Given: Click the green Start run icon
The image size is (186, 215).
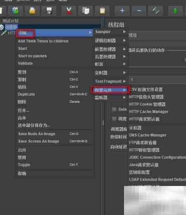Looking at the screenshot, I should 175,10.
